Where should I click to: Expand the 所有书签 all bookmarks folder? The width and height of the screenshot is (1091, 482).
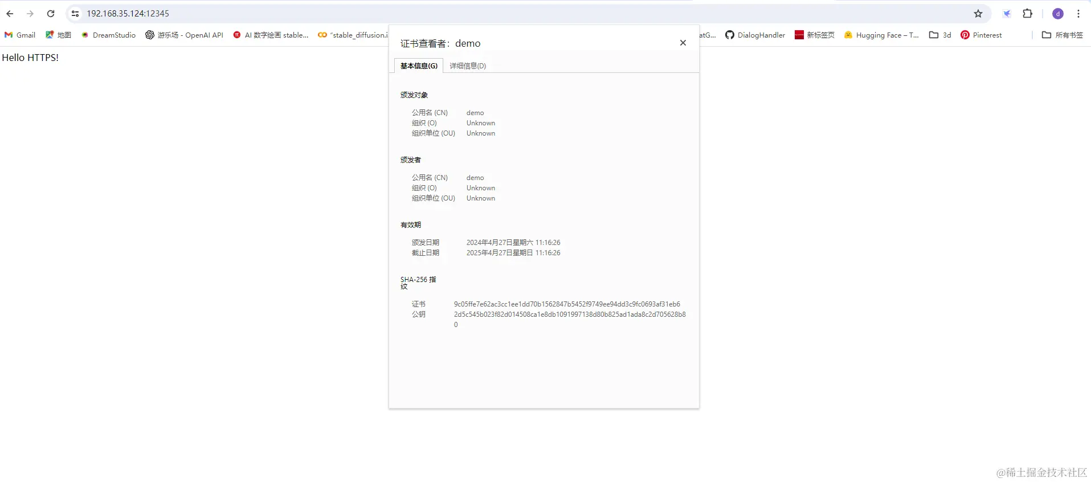(1063, 35)
